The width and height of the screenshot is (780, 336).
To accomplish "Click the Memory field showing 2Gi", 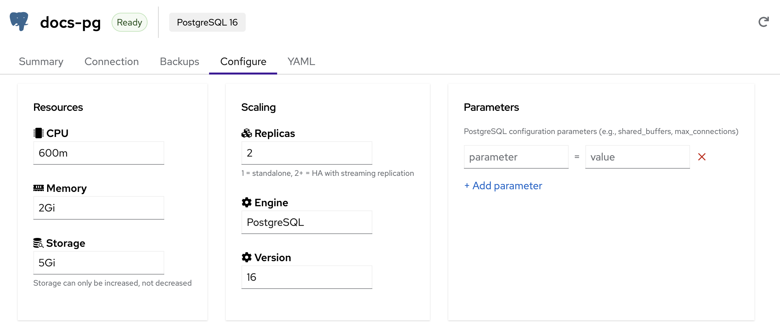I will pyautogui.click(x=98, y=208).
